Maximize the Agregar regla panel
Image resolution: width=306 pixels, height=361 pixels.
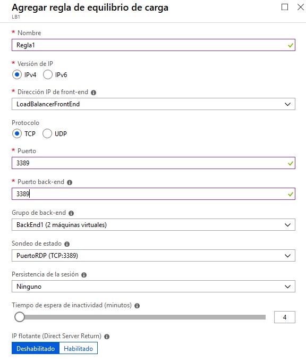285,7
